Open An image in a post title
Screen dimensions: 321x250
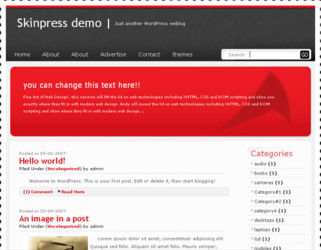(x=54, y=219)
